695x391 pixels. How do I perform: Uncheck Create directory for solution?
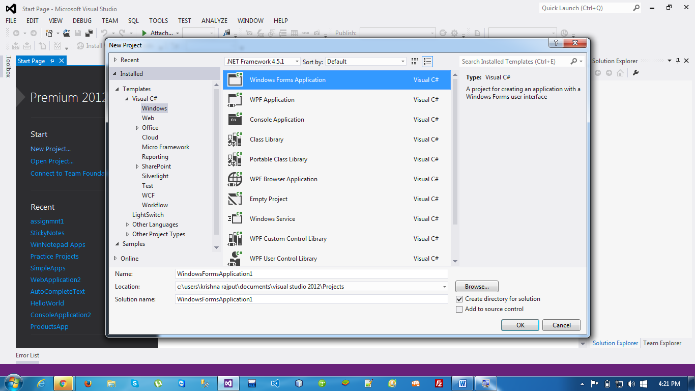[x=459, y=299]
